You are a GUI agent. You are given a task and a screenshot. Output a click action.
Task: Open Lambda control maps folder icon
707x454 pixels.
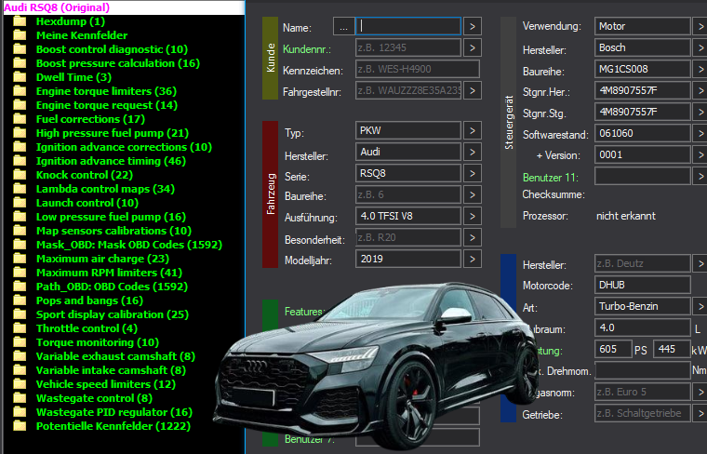click(20, 189)
